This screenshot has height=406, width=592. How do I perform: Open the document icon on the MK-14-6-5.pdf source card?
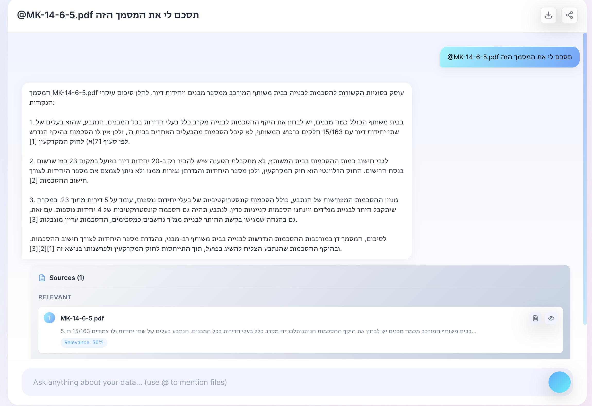point(535,318)
